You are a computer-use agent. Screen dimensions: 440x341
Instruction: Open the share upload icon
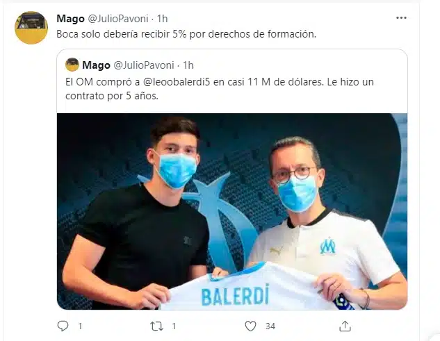[x=345, y=326]
